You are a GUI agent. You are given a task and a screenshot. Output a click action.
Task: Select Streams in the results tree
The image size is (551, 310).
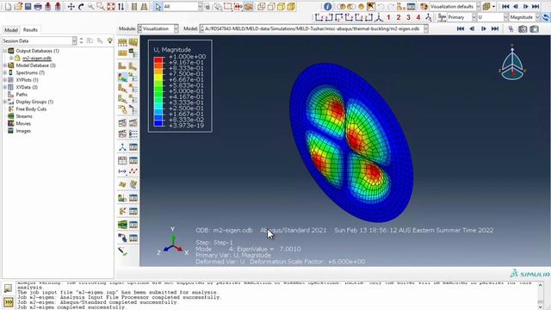(x=24, y=116)
